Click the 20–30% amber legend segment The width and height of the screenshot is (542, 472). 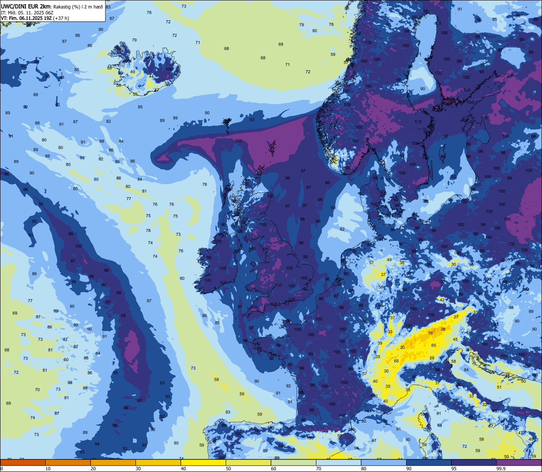113,462
